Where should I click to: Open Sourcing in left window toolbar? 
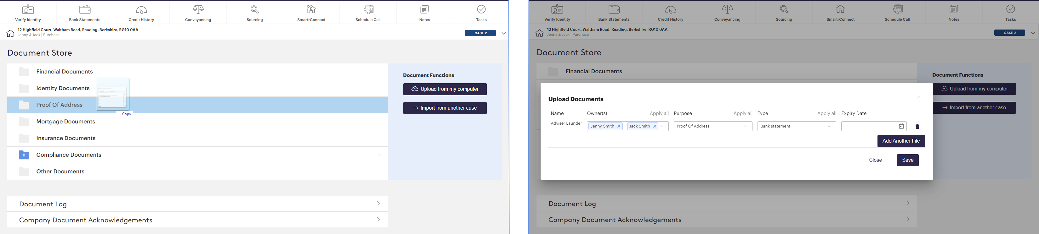tap(254, 13)
